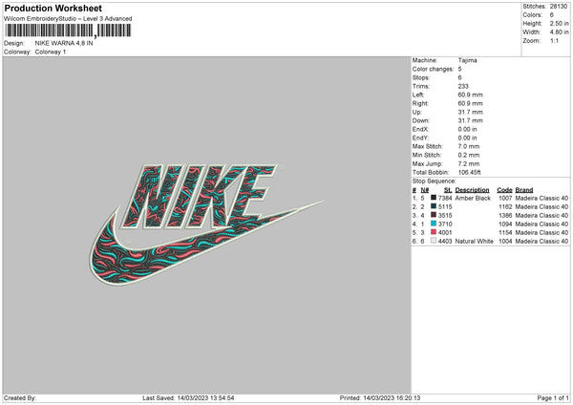Screen dimensions: 573x405
Task: Click the 'Description' column header
Action: (x=472, y=190)
